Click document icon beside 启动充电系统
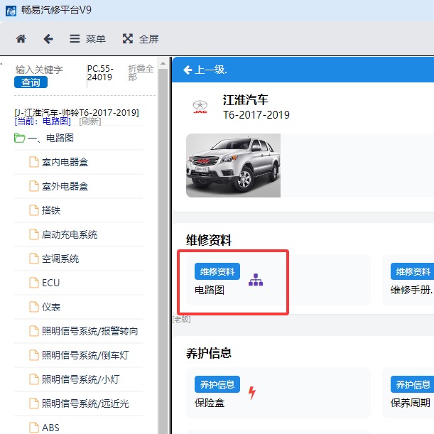Image resolution: width=434 pixels, height=434 pixels. point(34,234)
